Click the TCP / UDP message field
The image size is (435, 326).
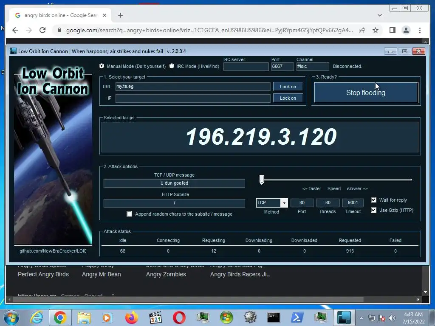174,183
